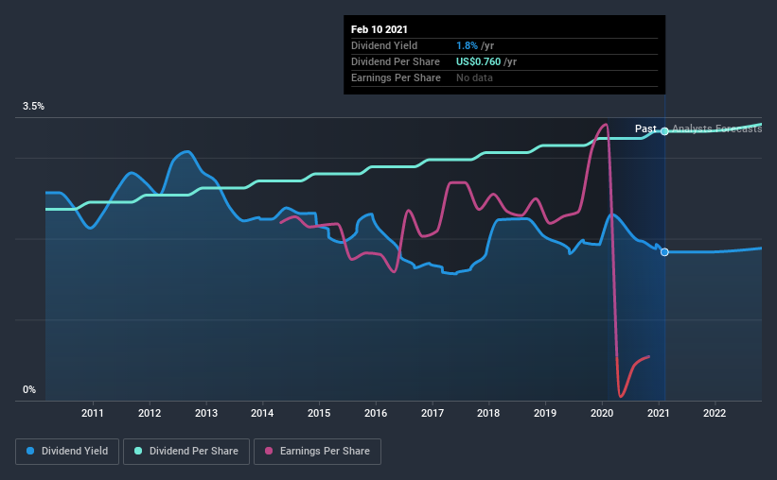Click the 2011 label on the x-axis
Viewport: 777px width, 480px height.
tap(93, 413)
